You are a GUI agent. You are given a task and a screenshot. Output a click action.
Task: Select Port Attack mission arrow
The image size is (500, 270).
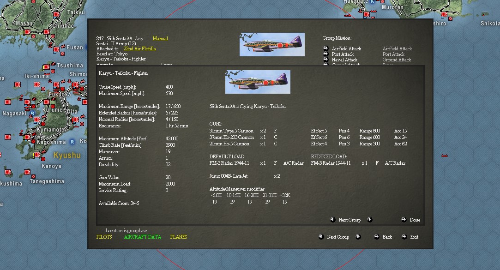point(325,54)
